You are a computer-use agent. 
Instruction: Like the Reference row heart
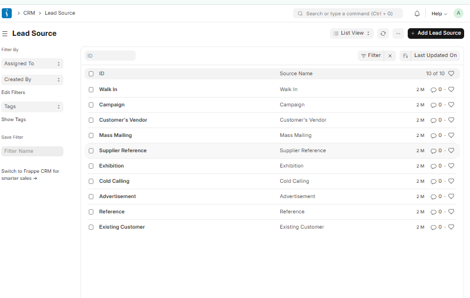point(451,212)
